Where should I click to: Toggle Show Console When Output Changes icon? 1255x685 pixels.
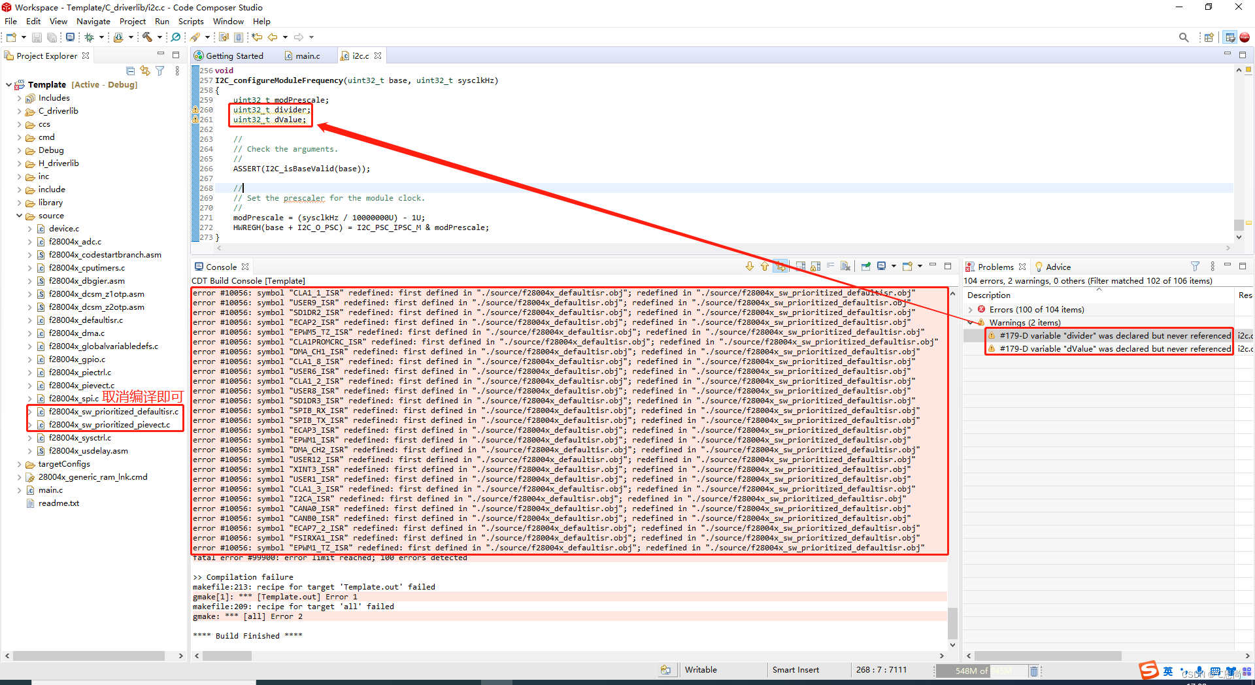click(x=800, y=266)
